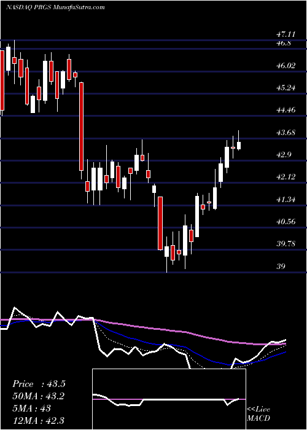The height and width of the screenshot is (430, 307).
Task: Click the 47.11 price axis label
Action: [x=286, y=34]
